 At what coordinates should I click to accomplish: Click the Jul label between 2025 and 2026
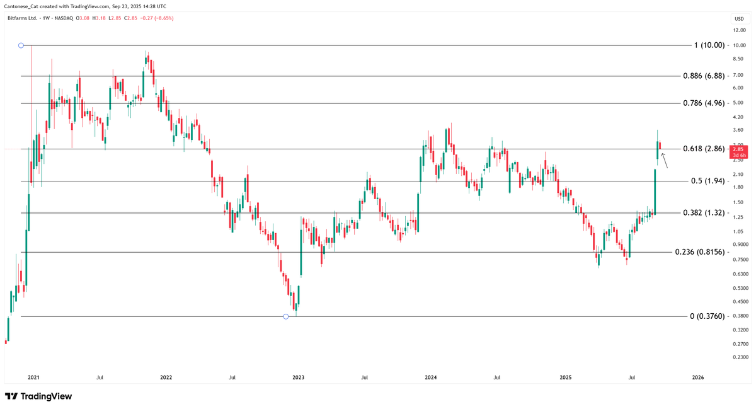pyautogui.click(x=632, y=377)
